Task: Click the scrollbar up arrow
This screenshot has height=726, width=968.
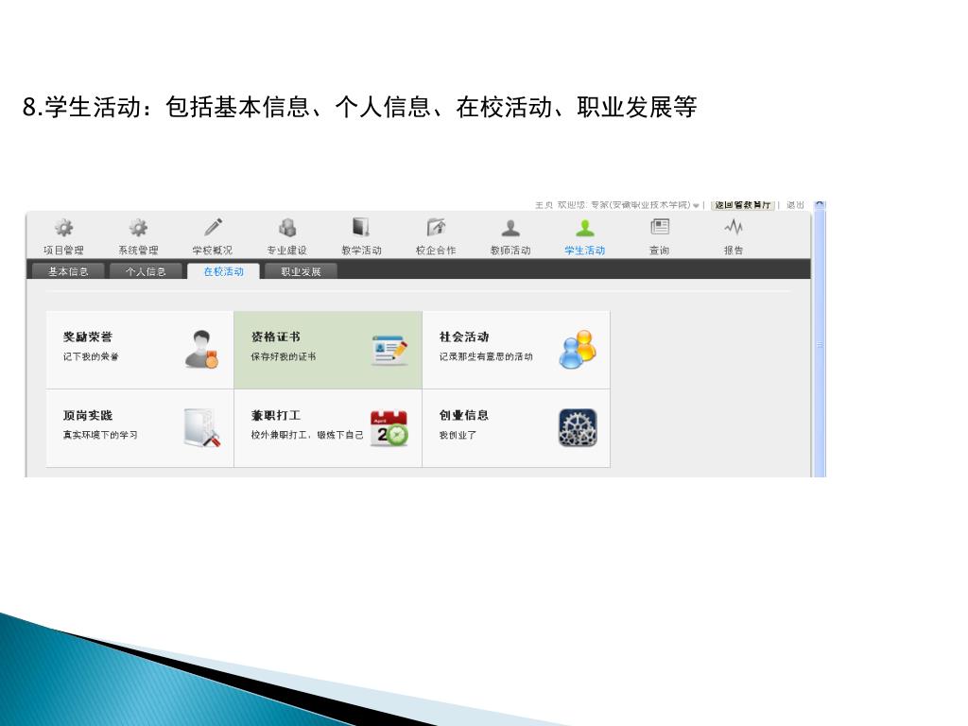Action: coord(820,204)
